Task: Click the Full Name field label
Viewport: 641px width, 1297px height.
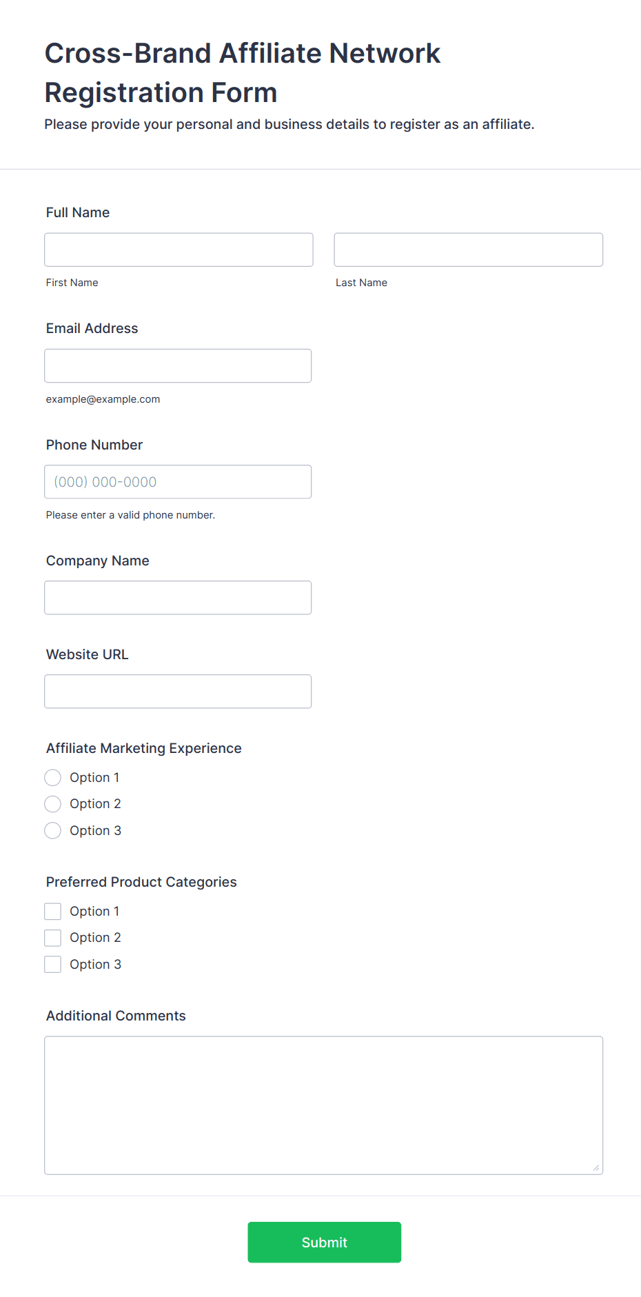Action: 78,212
